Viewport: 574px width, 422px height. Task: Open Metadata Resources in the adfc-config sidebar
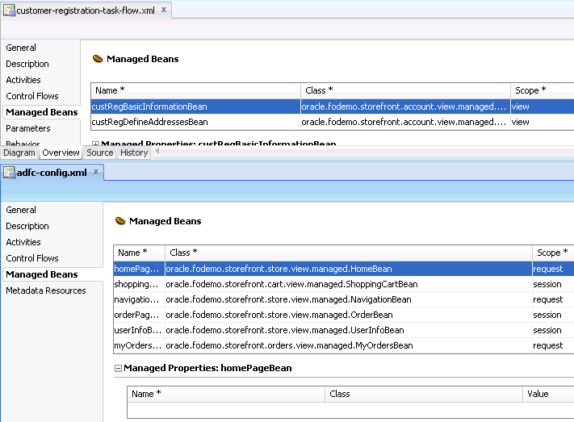click(46, 290)
